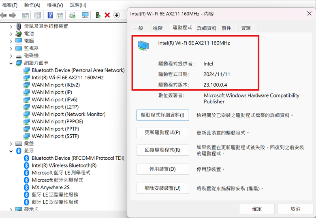Switch to the 詳細資料 tab

point(207,28)
